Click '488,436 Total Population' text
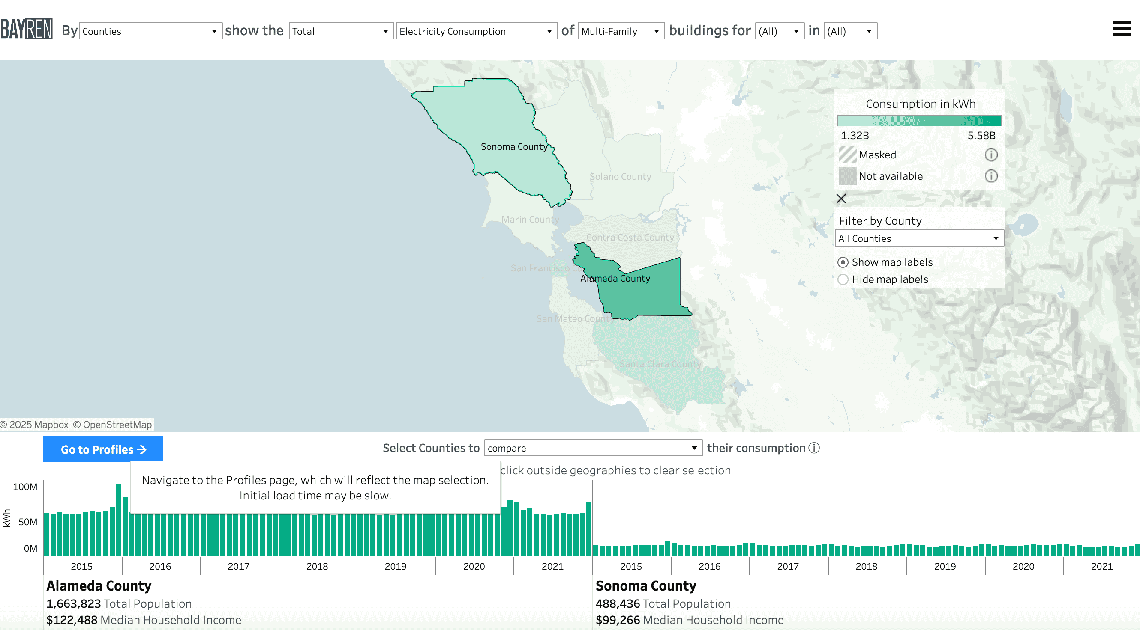Viewport: 1140px width, 630px height. click(x=663, y=604)
